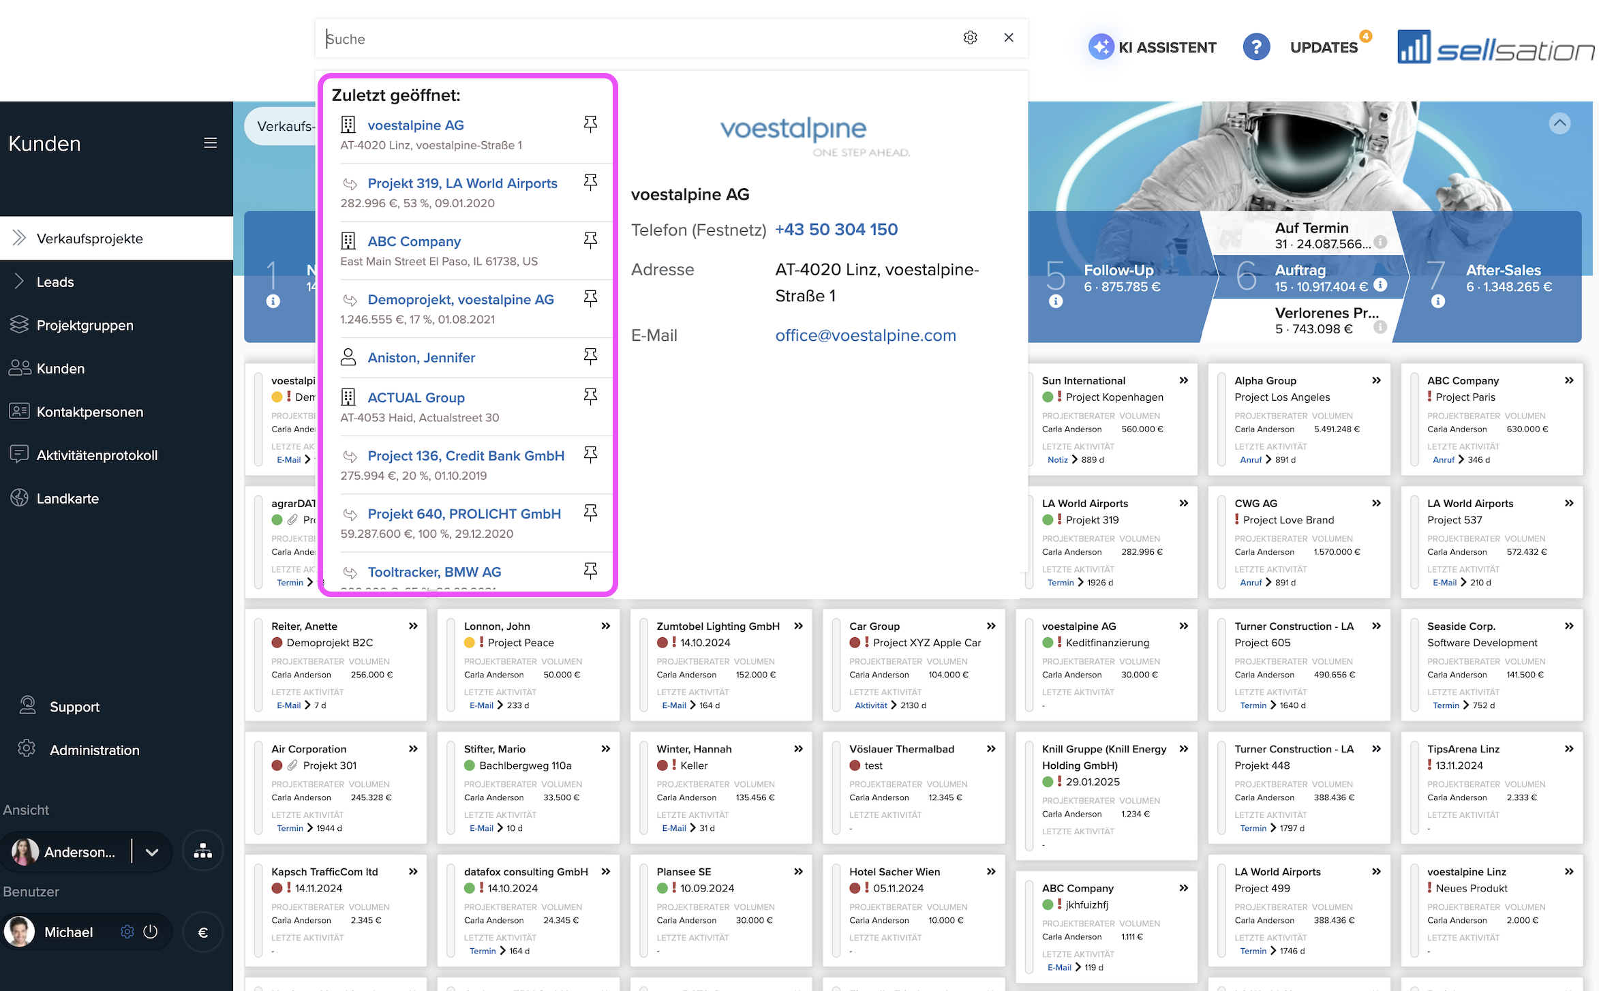Open Anruf activity on Alpha Group card
The height and width of the screenshot is (991, 1599).
click(1251, 460)
